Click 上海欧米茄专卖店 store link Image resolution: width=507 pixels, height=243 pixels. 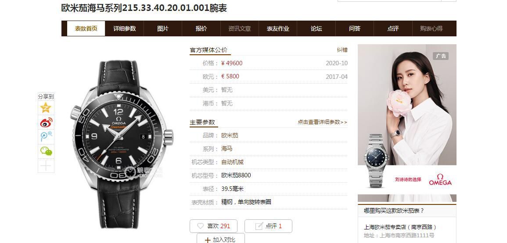pyautogui.click(x=400, y=227)
